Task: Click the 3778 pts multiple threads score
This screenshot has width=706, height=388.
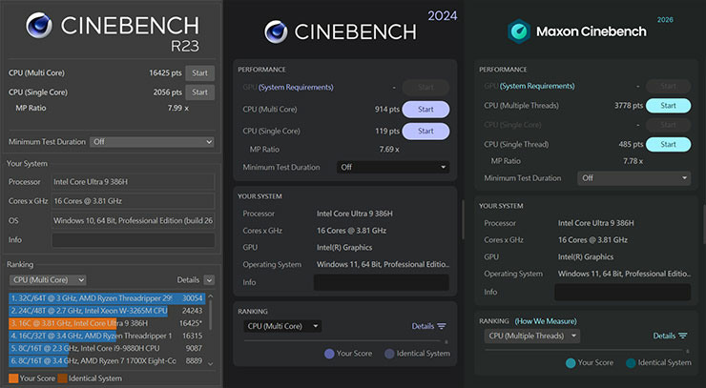Action: coord(629,106)
